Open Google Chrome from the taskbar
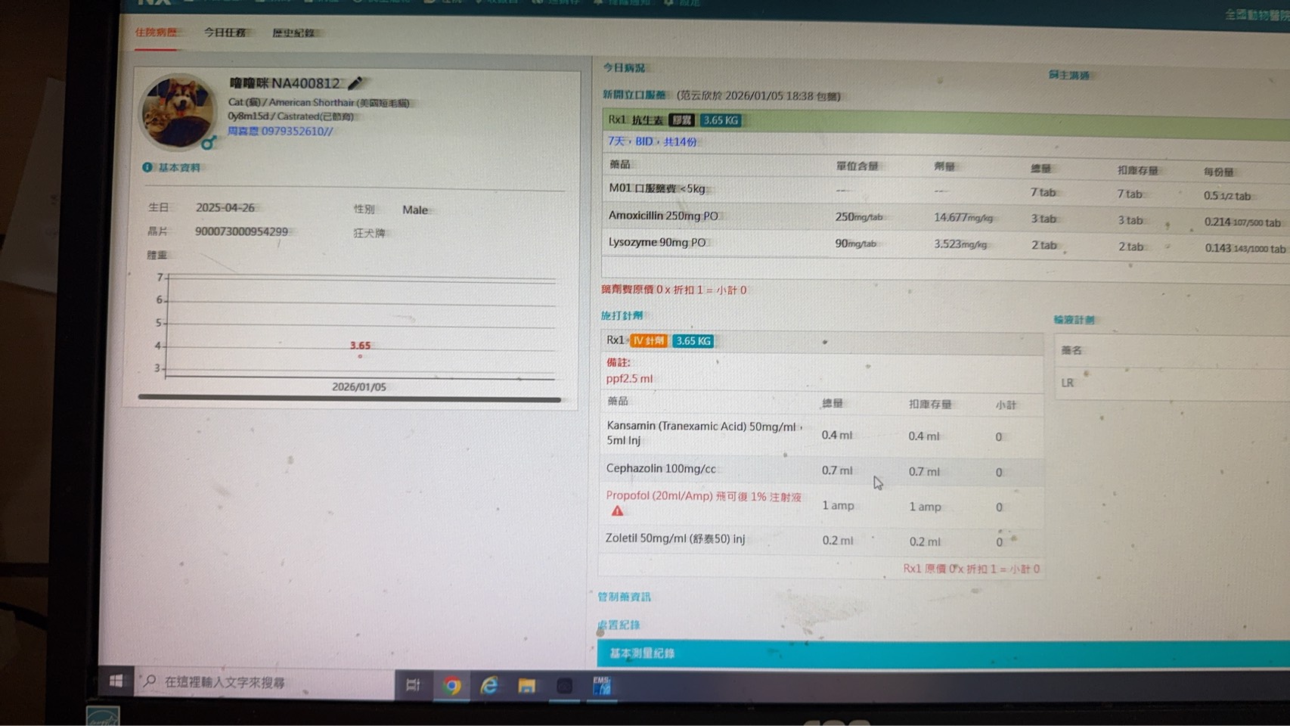Viewport: 1290px width, 726px height. pyautogui.click(x=451, y=685)
